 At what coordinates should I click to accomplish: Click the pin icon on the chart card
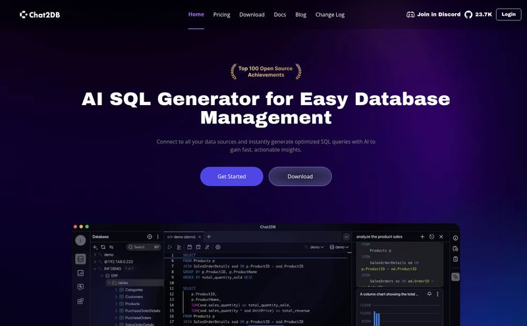(430, 294)
